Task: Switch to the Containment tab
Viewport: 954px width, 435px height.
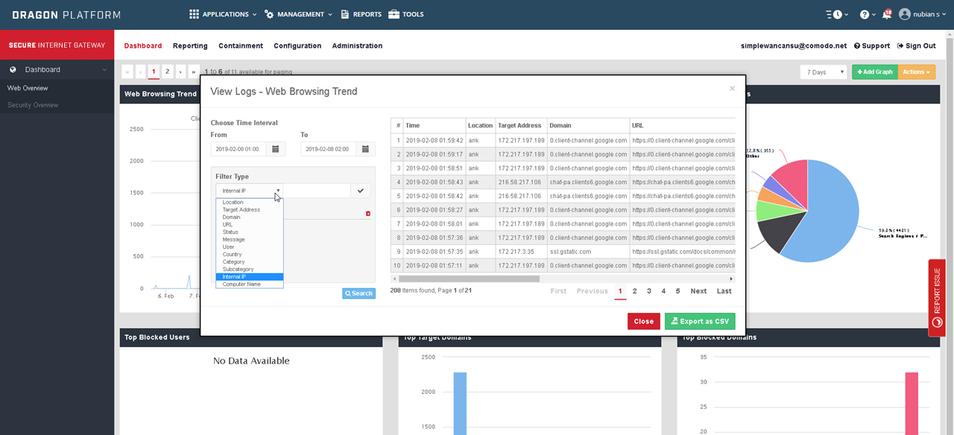Action: click(240, 45)
